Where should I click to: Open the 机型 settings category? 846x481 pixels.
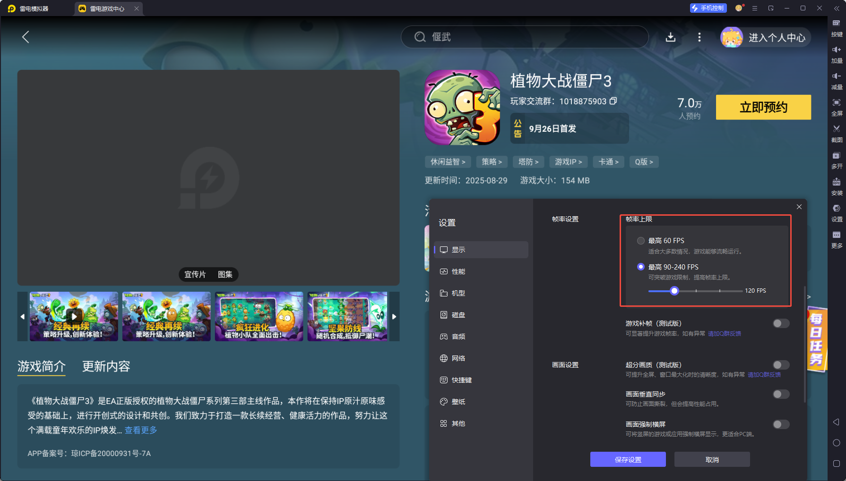tap(481, 293)
